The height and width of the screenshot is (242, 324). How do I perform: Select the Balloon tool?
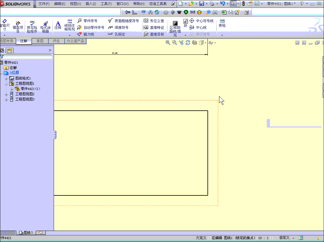coord(87,21)
